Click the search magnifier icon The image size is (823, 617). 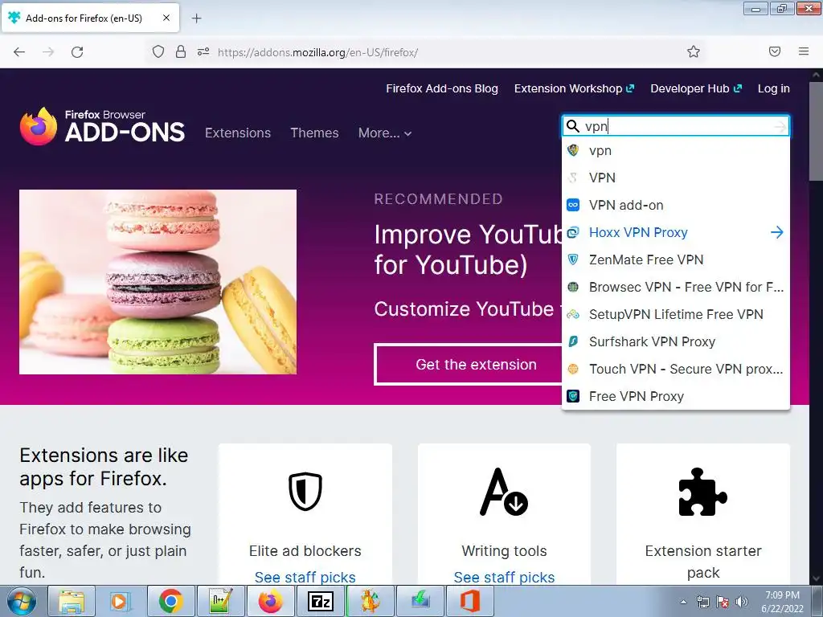pos(573,126)
